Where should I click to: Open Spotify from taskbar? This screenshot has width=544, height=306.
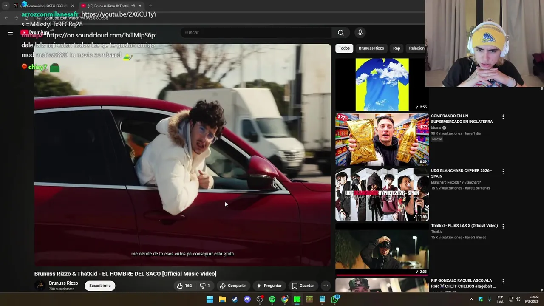272,299
